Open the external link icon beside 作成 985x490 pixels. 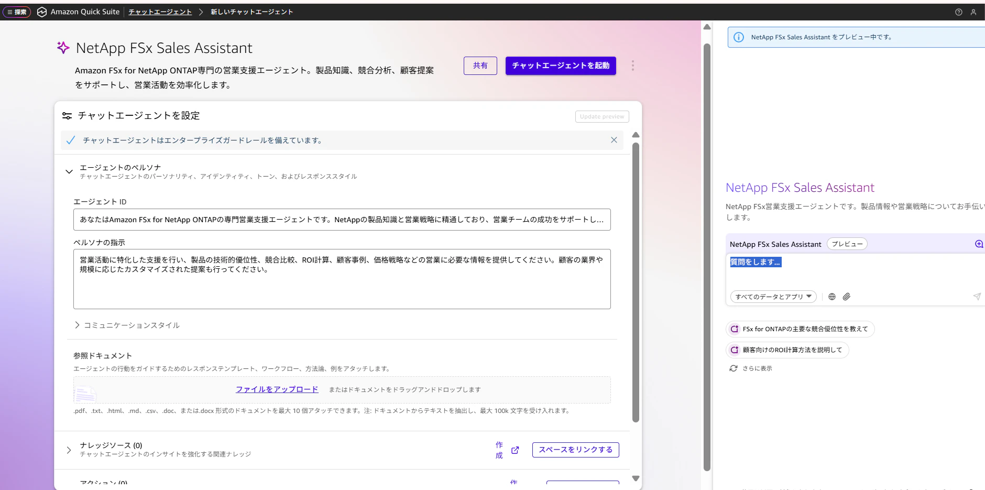[x=515, y=450]
